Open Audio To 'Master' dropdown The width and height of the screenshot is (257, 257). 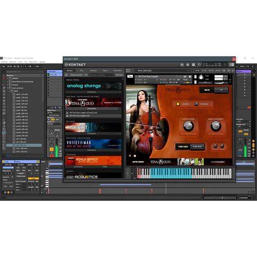click(x=54, y=124)
